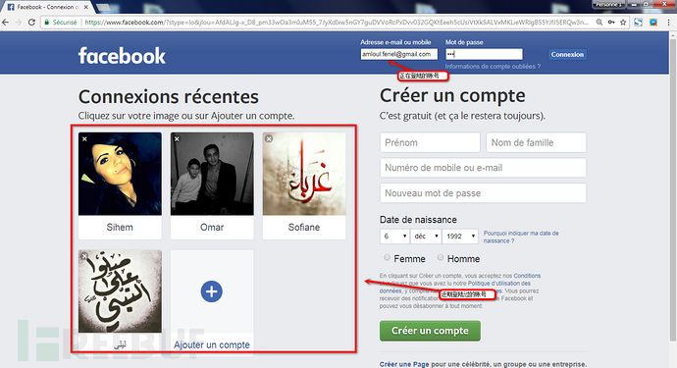Click the Sofiane name label

coord(304,228)
